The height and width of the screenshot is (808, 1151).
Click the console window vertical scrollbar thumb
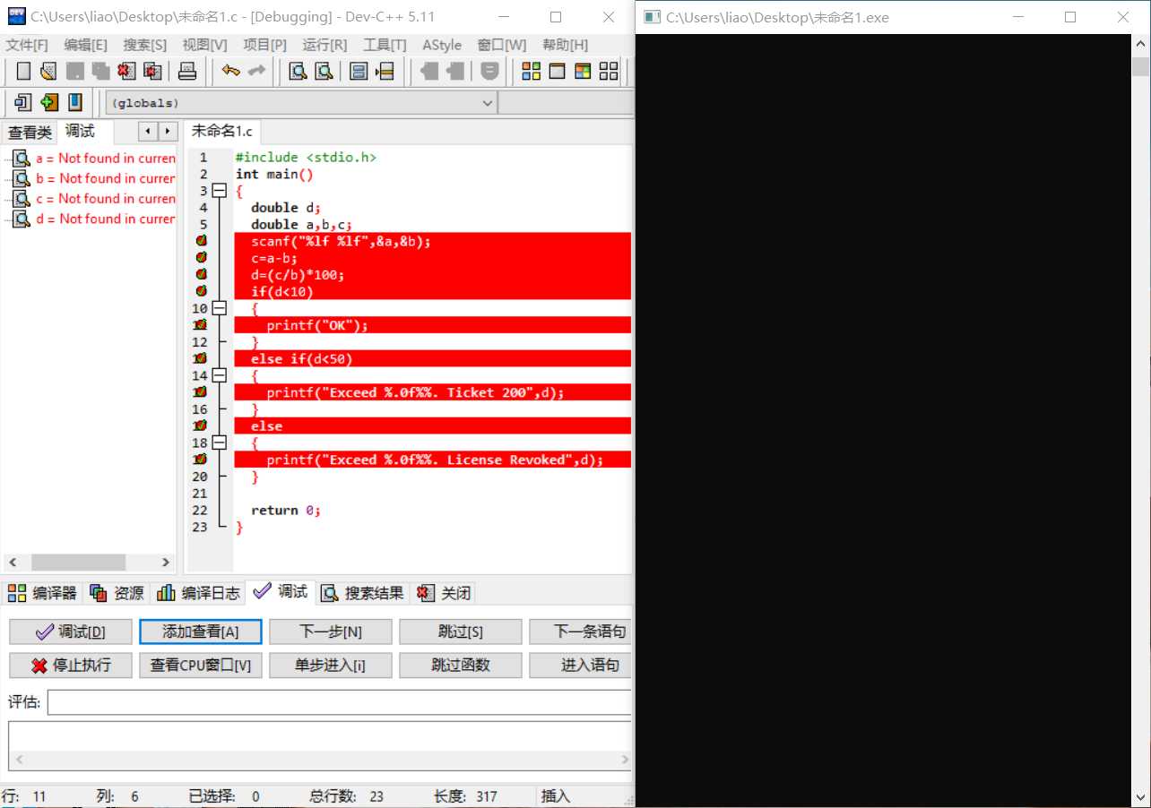point(1140,66)
